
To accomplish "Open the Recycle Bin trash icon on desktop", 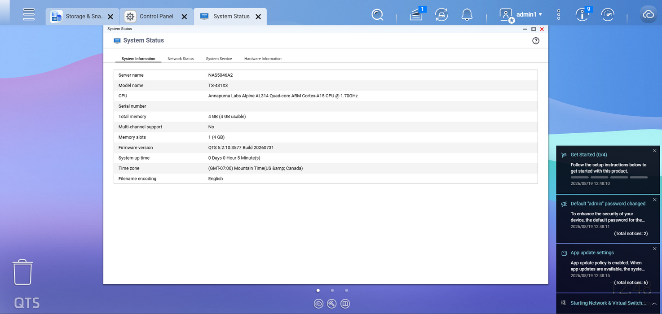I will [22, 272].
